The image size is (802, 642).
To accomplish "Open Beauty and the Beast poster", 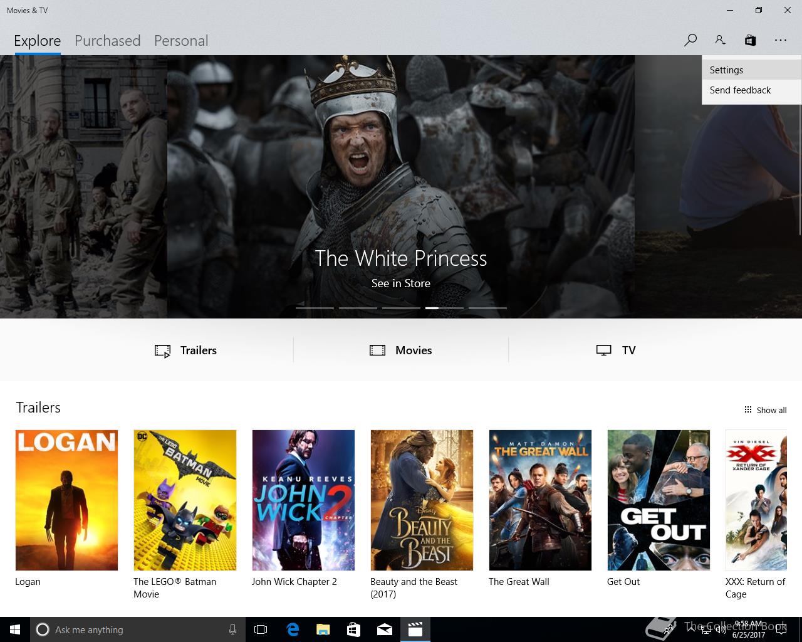I will coord(422,500).
